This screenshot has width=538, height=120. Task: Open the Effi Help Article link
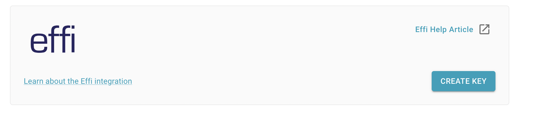pyautogui.click(x=444, y=29)
